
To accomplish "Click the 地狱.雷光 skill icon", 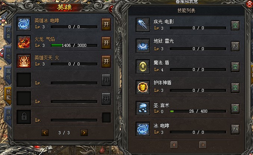I will (143, 45).
